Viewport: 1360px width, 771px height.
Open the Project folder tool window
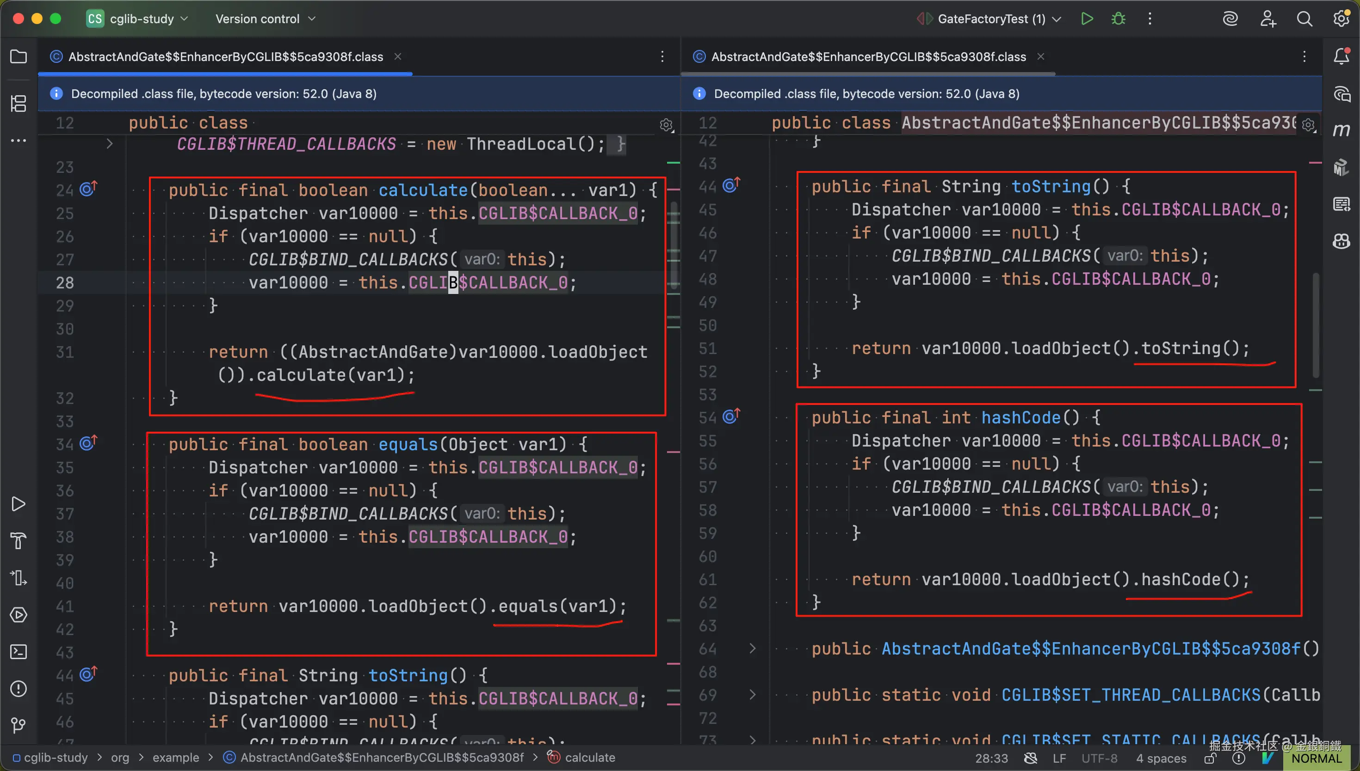pyautogui.click(x=19, y=56)
